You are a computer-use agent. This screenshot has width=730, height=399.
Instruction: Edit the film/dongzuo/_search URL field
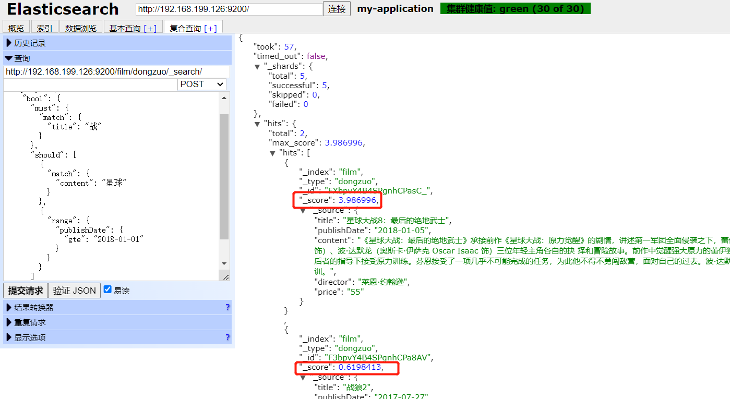click(x=116, y=72)
